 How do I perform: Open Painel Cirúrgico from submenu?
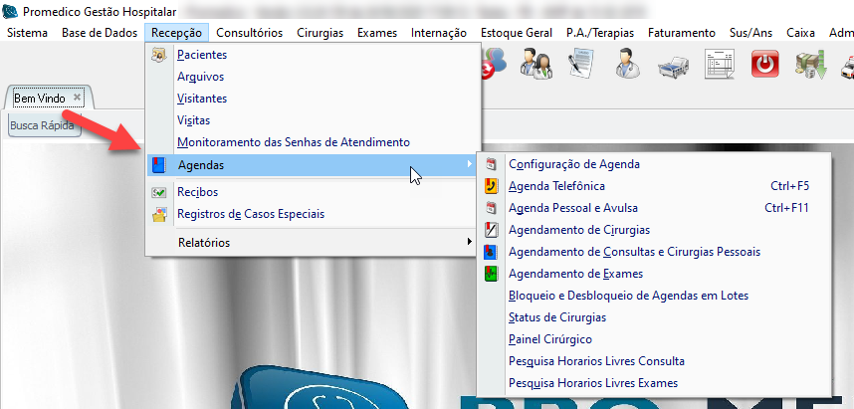549,339
